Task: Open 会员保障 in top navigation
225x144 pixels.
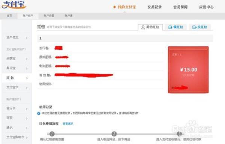Action: [180, 7]
